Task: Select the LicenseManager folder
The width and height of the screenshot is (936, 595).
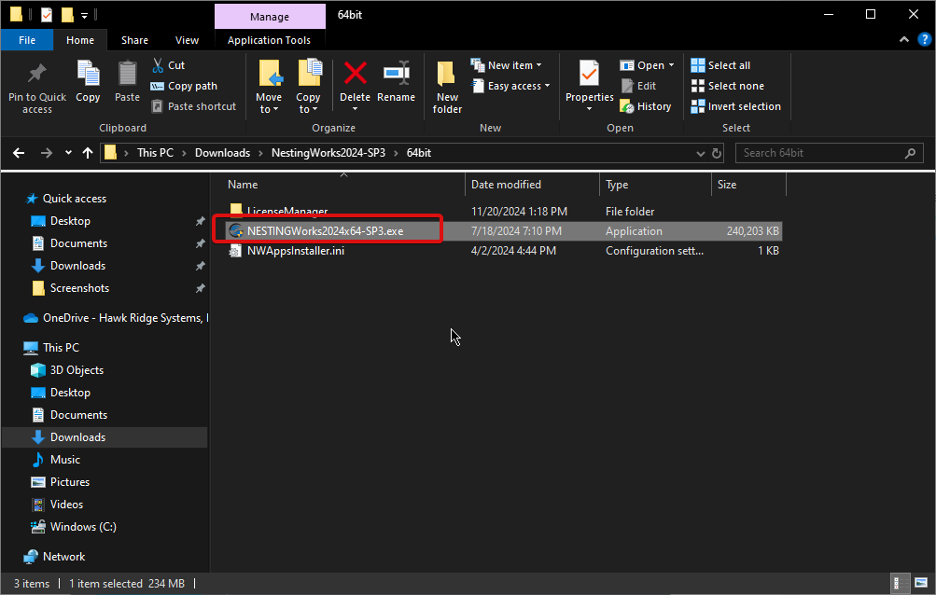Action: (x=287, y=212)
